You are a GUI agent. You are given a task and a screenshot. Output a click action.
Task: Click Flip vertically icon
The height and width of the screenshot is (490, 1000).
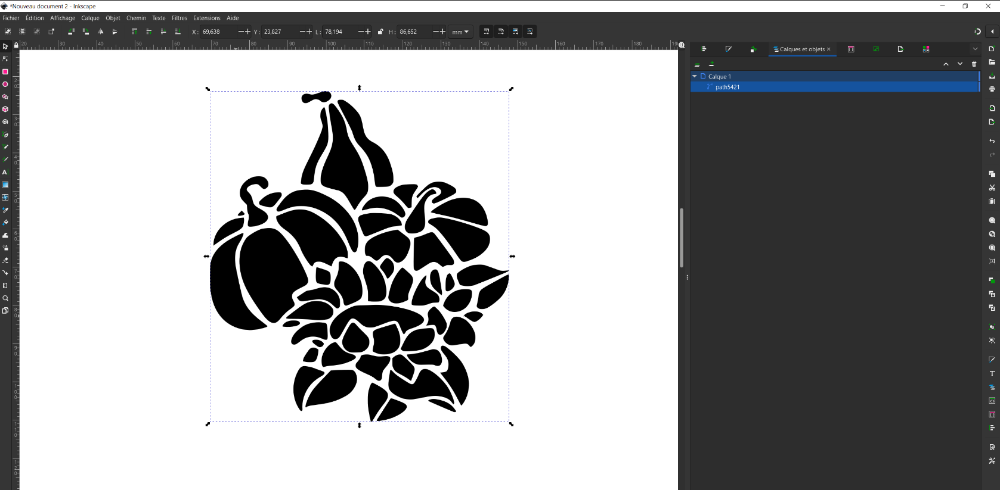point(115,32)
